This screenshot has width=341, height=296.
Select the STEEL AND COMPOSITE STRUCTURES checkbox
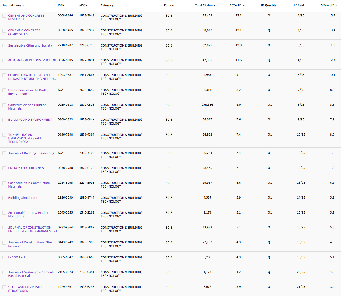click(4, 287)
